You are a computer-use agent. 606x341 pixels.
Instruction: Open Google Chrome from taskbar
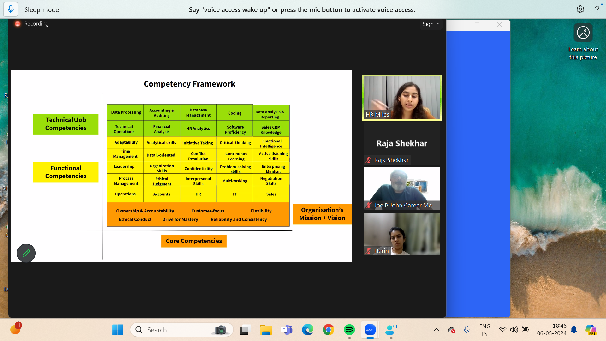[x=328, y=330]
